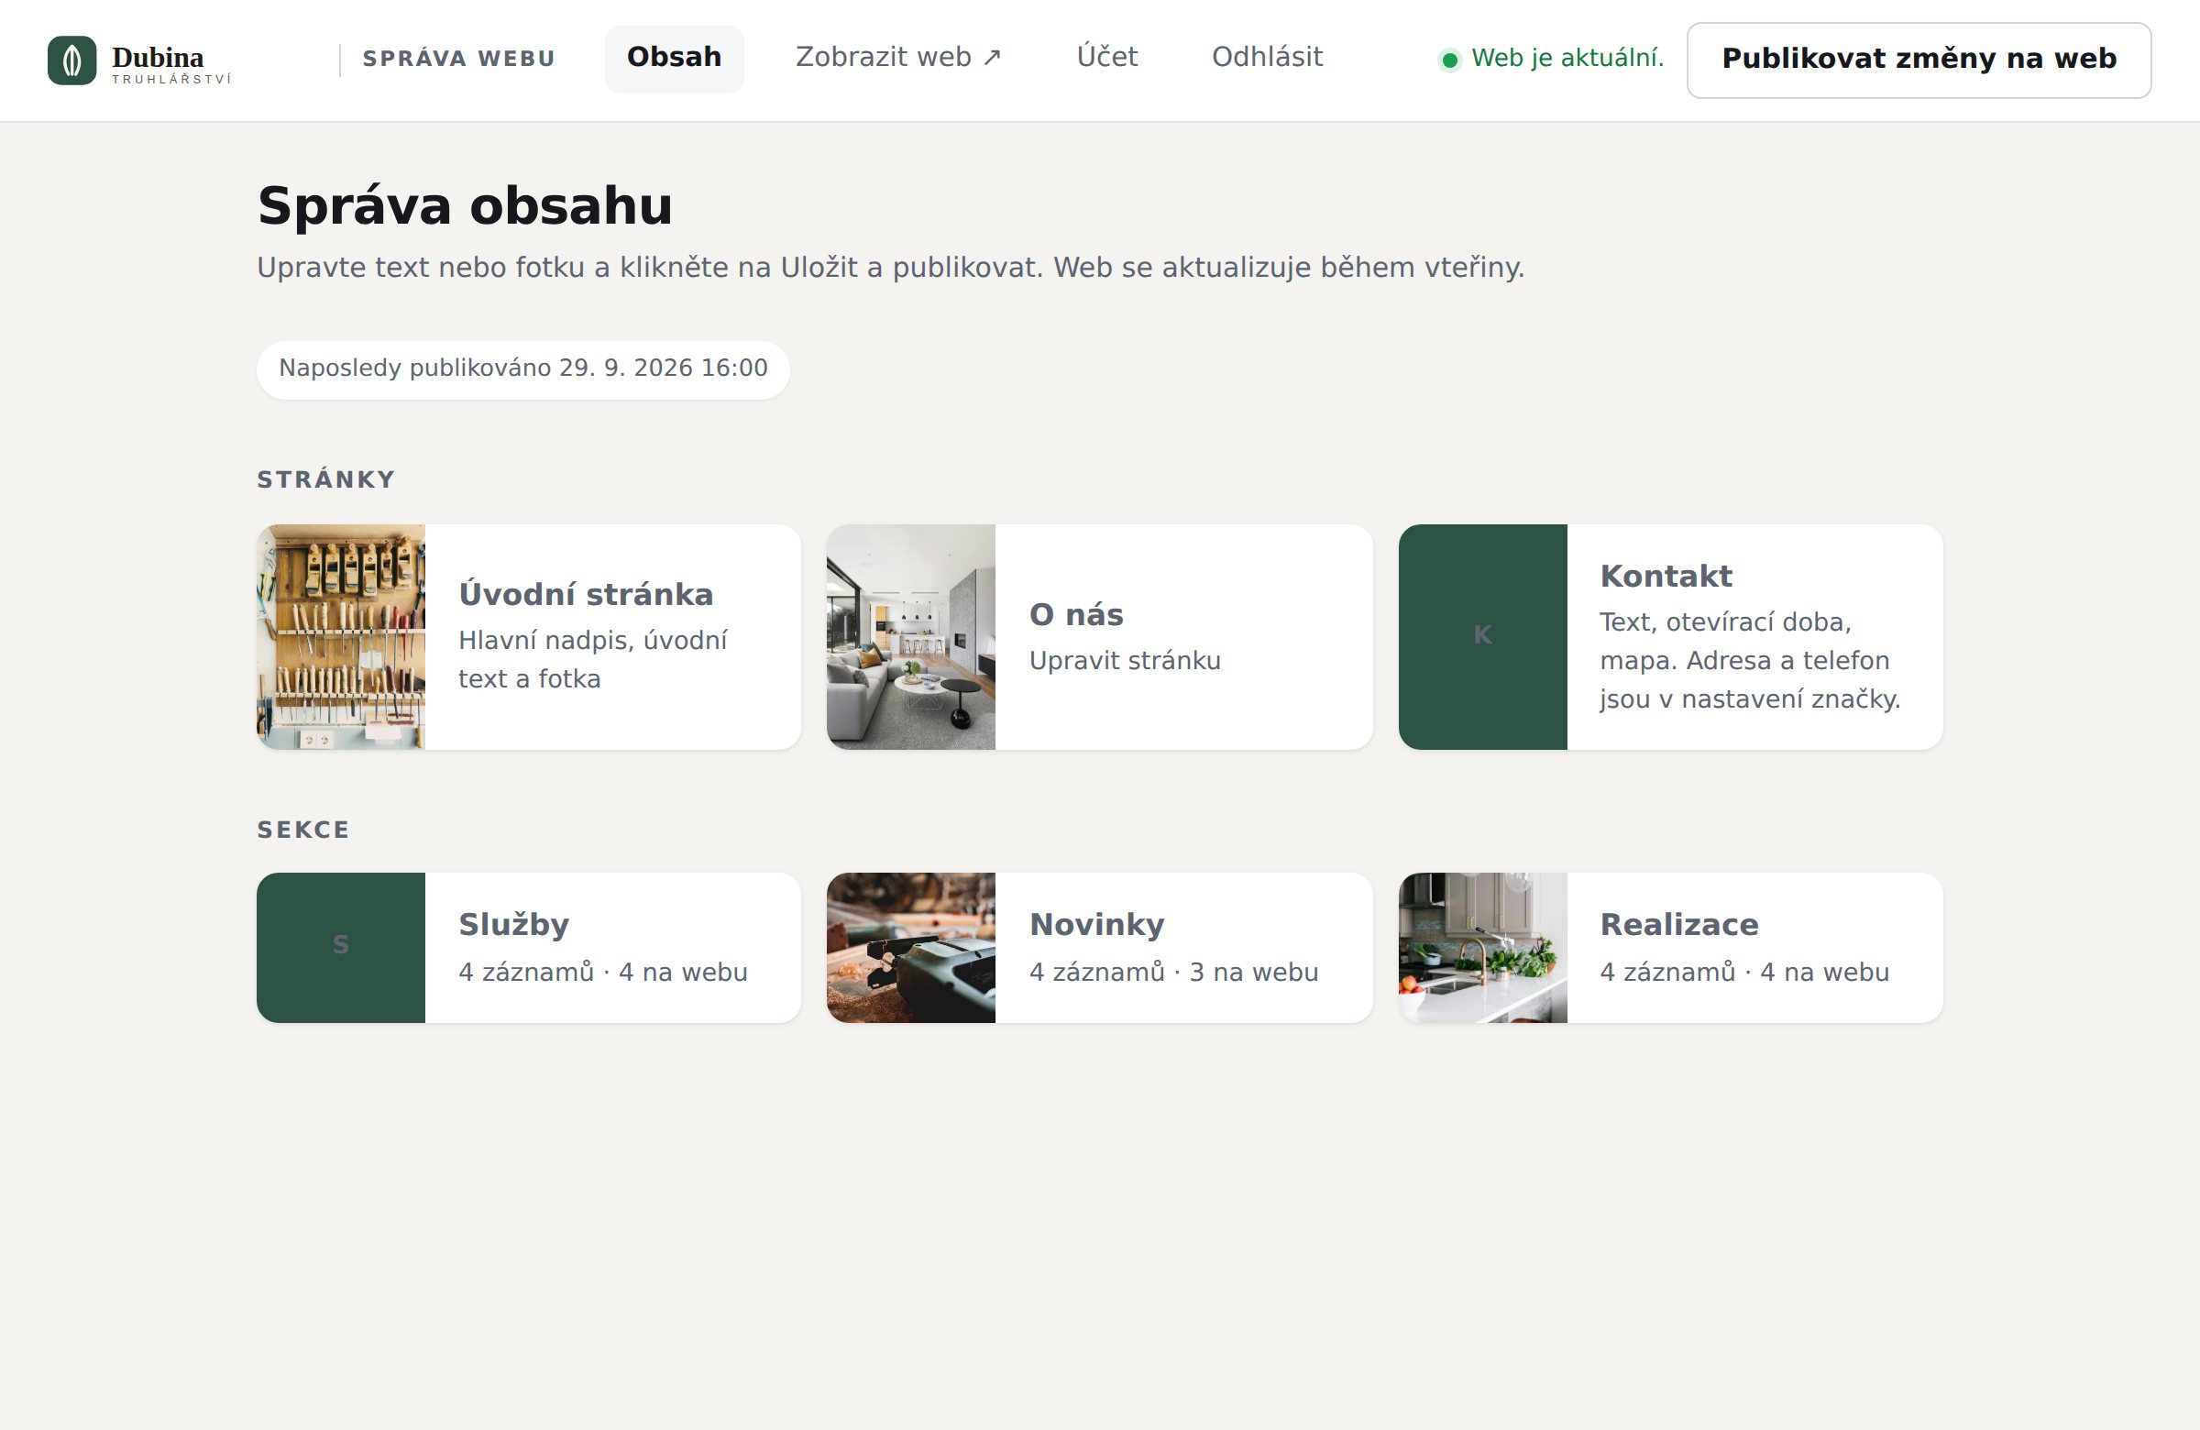Open the Úvodní stránka card title
The image size is (2200, 1430).
point(585,594)
